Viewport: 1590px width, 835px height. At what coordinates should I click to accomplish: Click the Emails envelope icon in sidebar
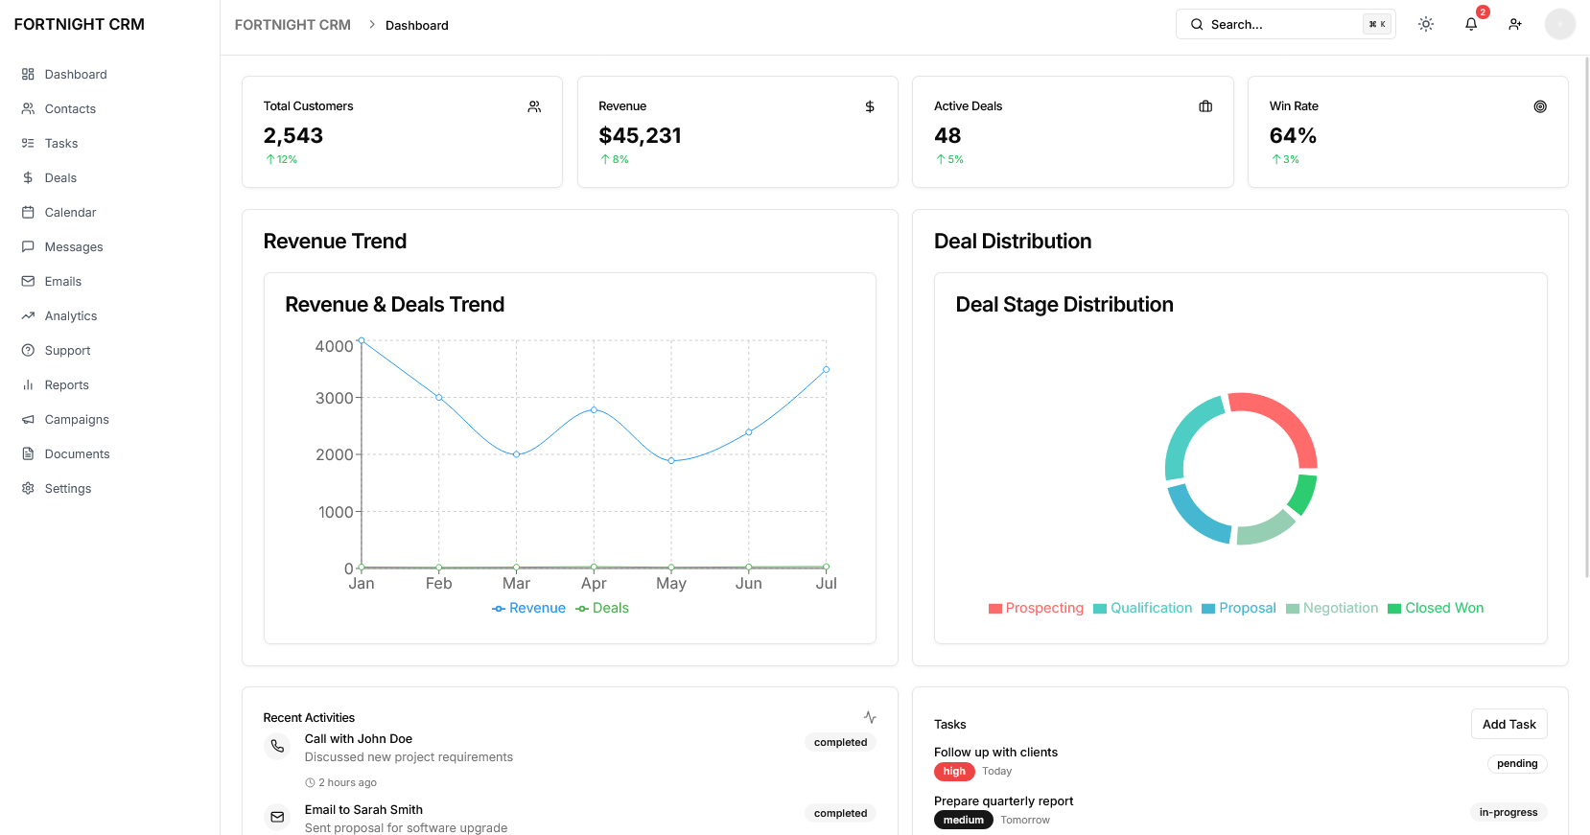pyautogui.click(x=28, y=281)
